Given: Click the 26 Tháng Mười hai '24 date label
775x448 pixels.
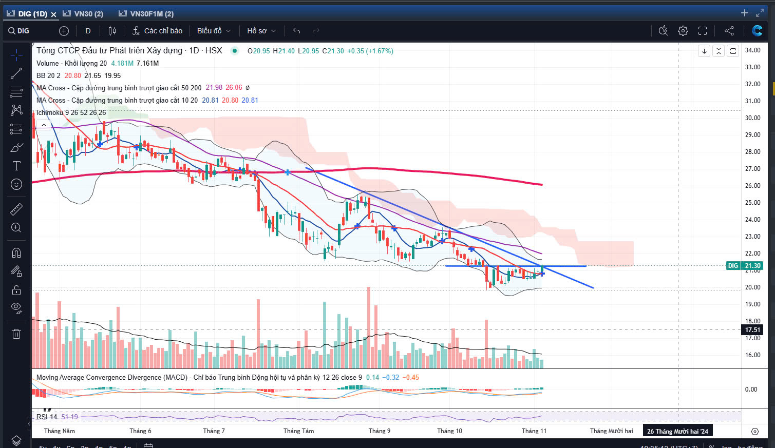Looking at the screenshot, I should [x=677, y=431].
